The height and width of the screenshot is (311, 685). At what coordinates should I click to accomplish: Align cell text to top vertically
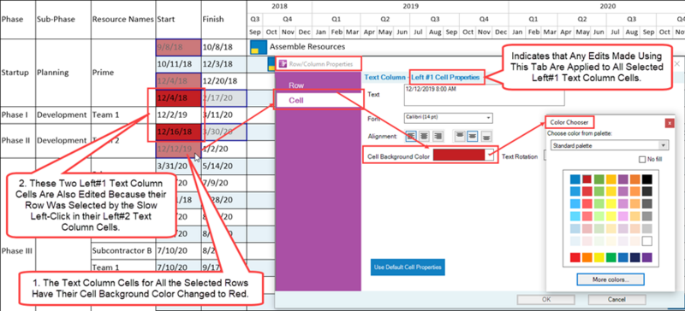(459, 137)
